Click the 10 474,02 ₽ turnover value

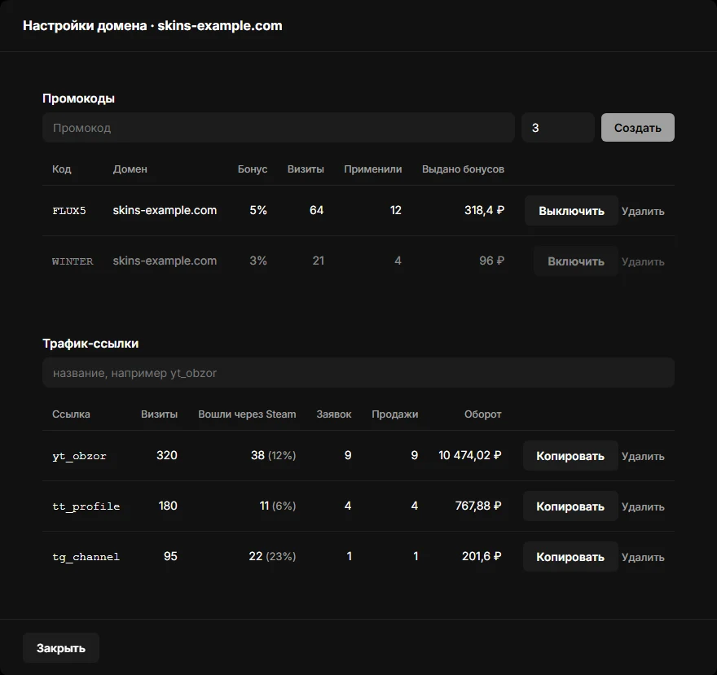(469, 455)
